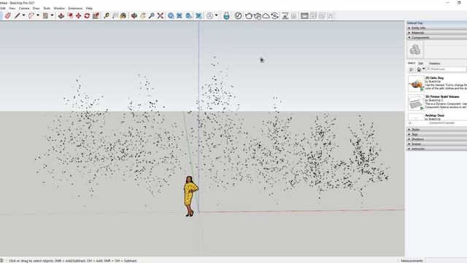Viewport: 467px width, 263px height.
Task: Expand the Styles panel
Action: [x=436, y=129]
